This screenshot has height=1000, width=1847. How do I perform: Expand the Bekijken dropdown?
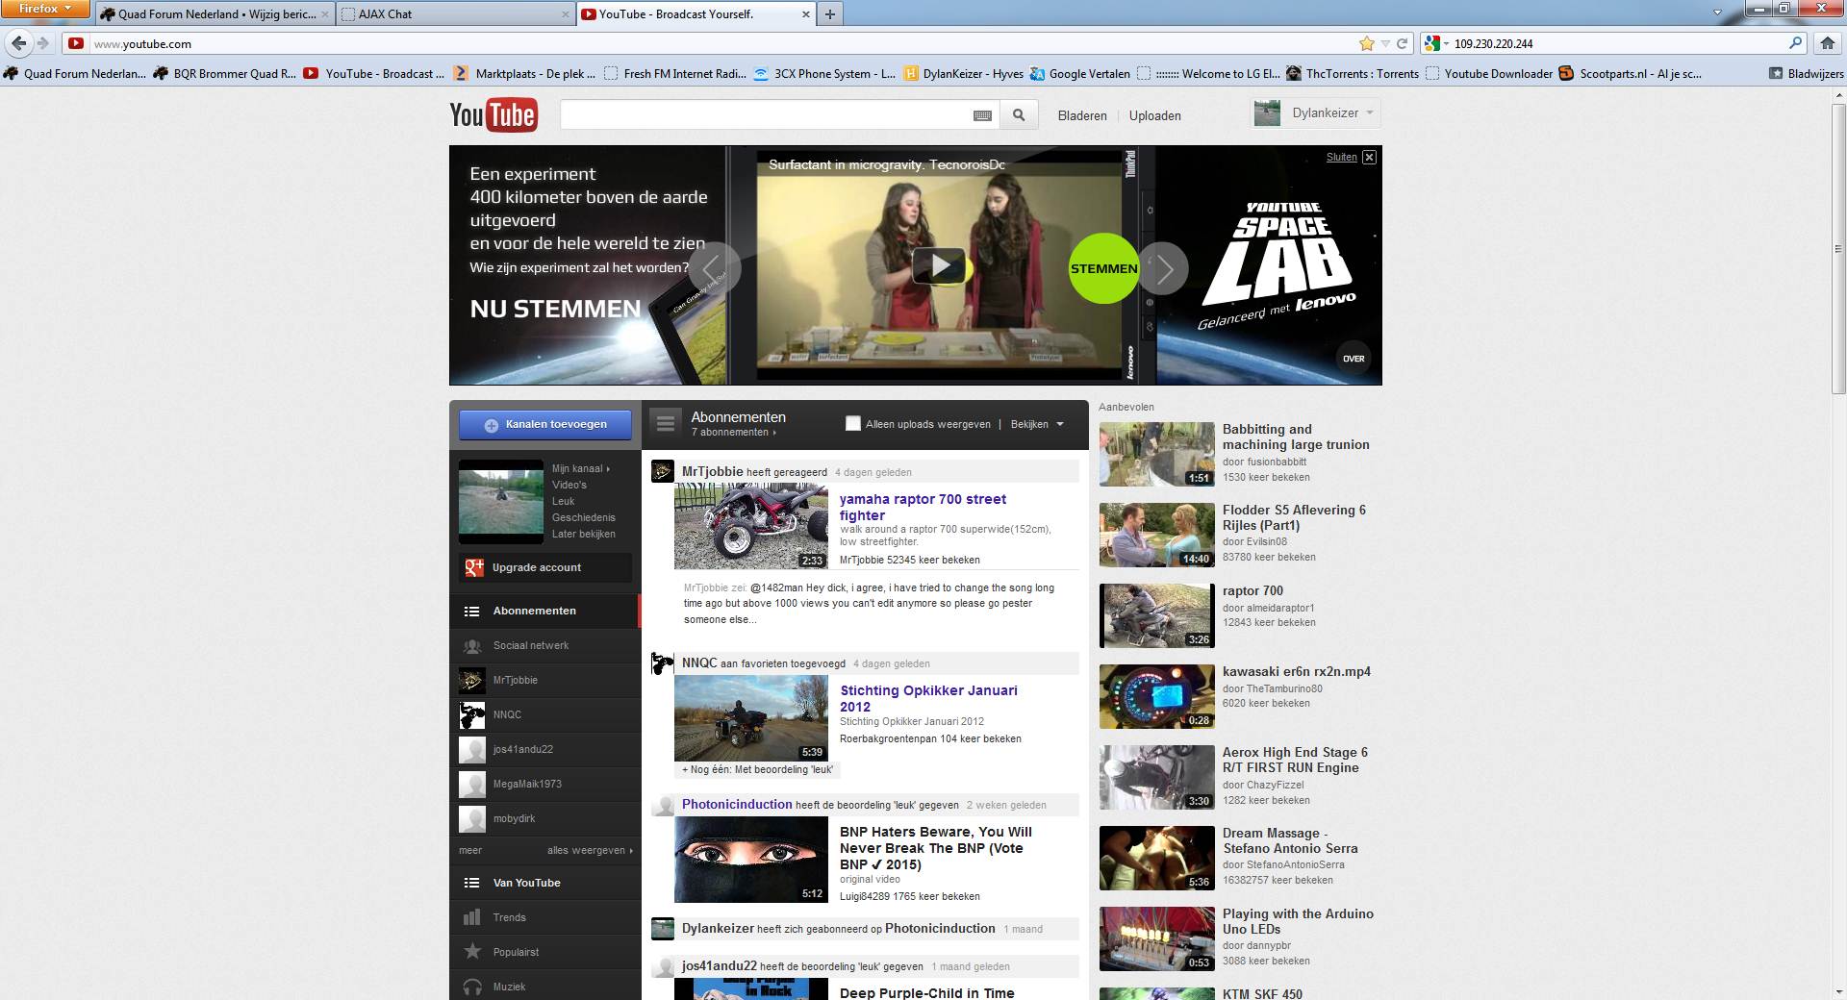pyautogui.click(x=1037, y=424)
